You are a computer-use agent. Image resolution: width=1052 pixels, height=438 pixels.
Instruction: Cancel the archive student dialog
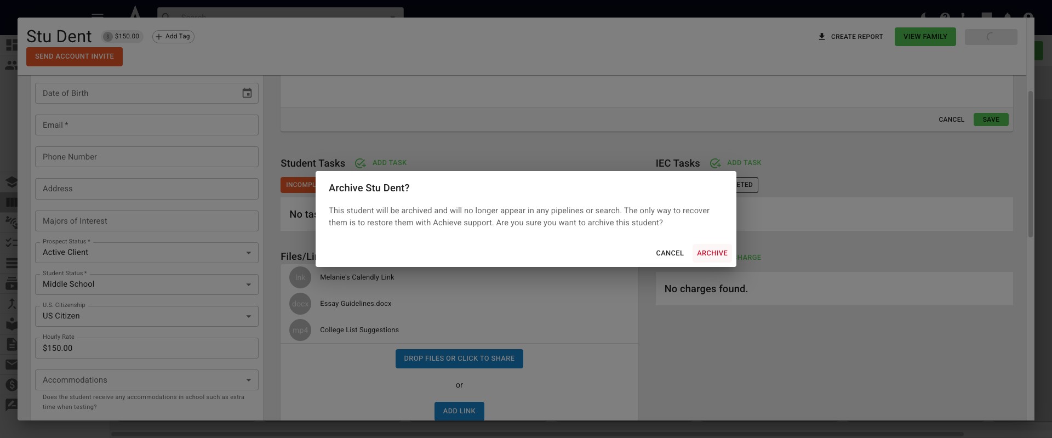coord(670,253)
